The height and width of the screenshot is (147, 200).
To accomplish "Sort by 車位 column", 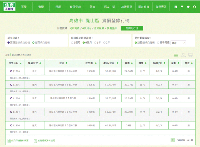I will click(189, 63).
